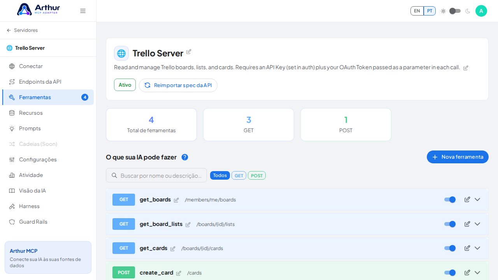Click the /cards path text

[194, 273]
